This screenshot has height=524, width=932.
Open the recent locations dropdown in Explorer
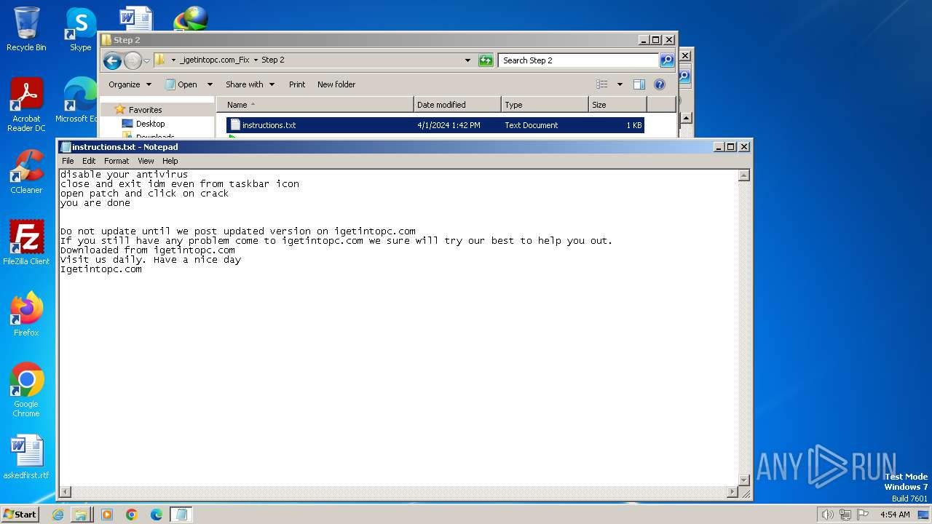tap(146, 60)
